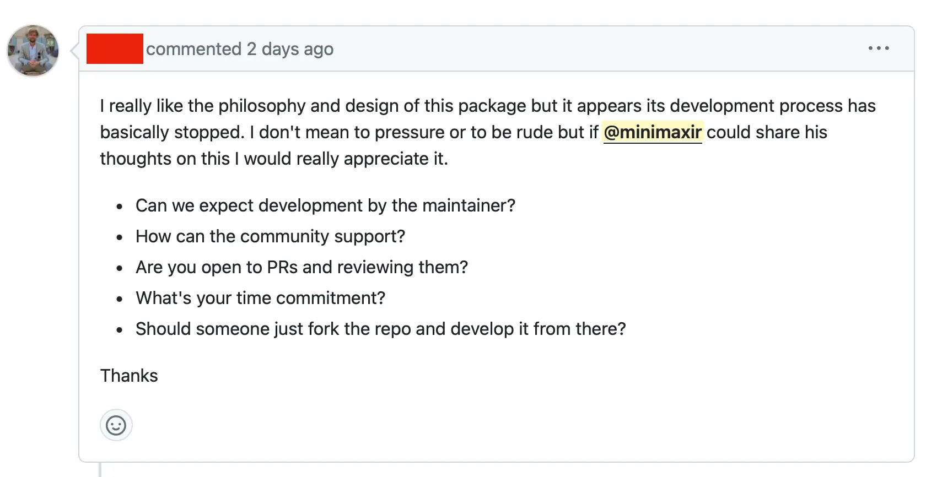Screen dimensions: 926x477
Task: Click the "Thanks" closing line
Action: click(x=129, y=376)
